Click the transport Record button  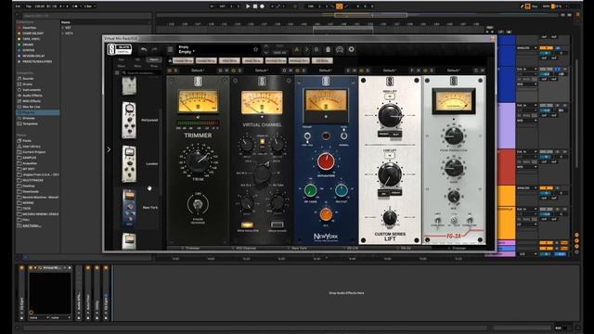(262, 6)
